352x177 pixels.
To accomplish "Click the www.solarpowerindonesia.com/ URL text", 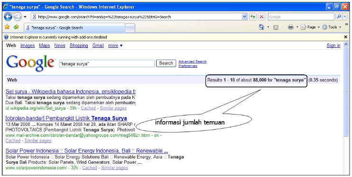I will pyautogui.click(x=36, y=168).
